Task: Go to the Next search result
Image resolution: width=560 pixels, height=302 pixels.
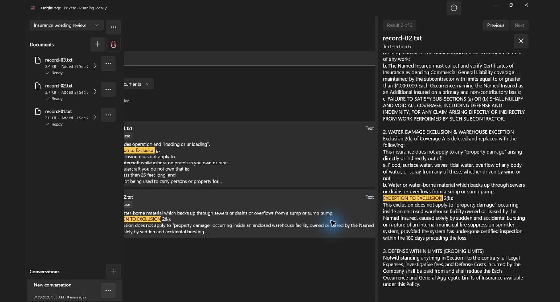Action: click(x=519, y=25)
